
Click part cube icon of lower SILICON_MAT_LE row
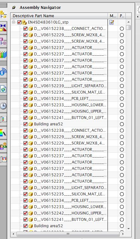(31, 194)
